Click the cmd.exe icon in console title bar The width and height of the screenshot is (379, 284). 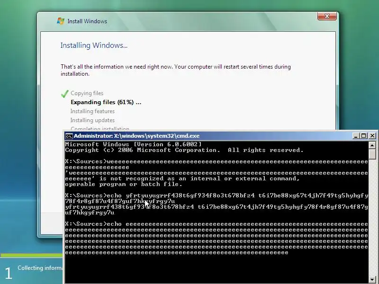click(69, 136)
